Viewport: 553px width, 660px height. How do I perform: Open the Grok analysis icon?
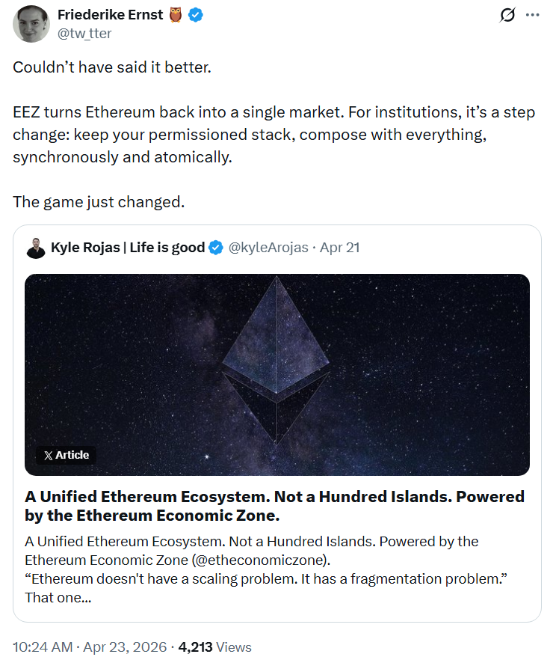tap(508, 15)
